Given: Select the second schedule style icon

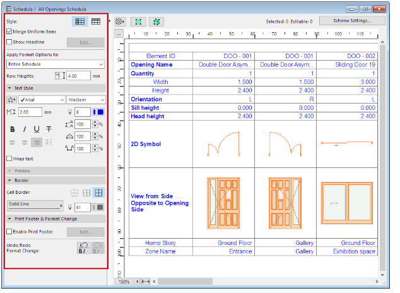Looking at the screenshot, I should (96, 21).
